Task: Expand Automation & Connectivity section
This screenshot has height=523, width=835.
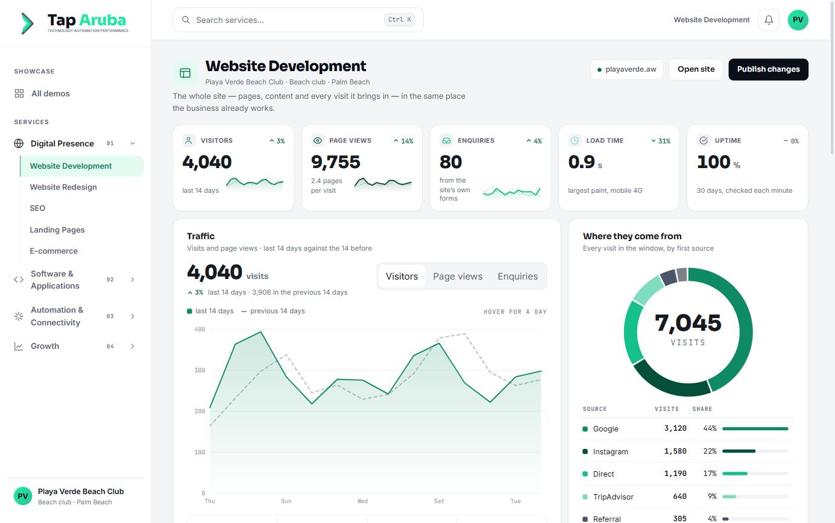Action: 133,316
